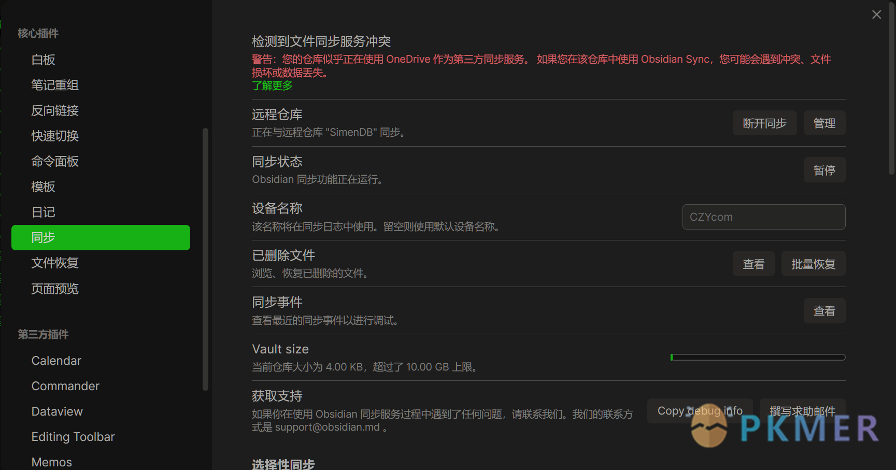
Task: Click the 同步状态 setting title
Action: (277, 162)
